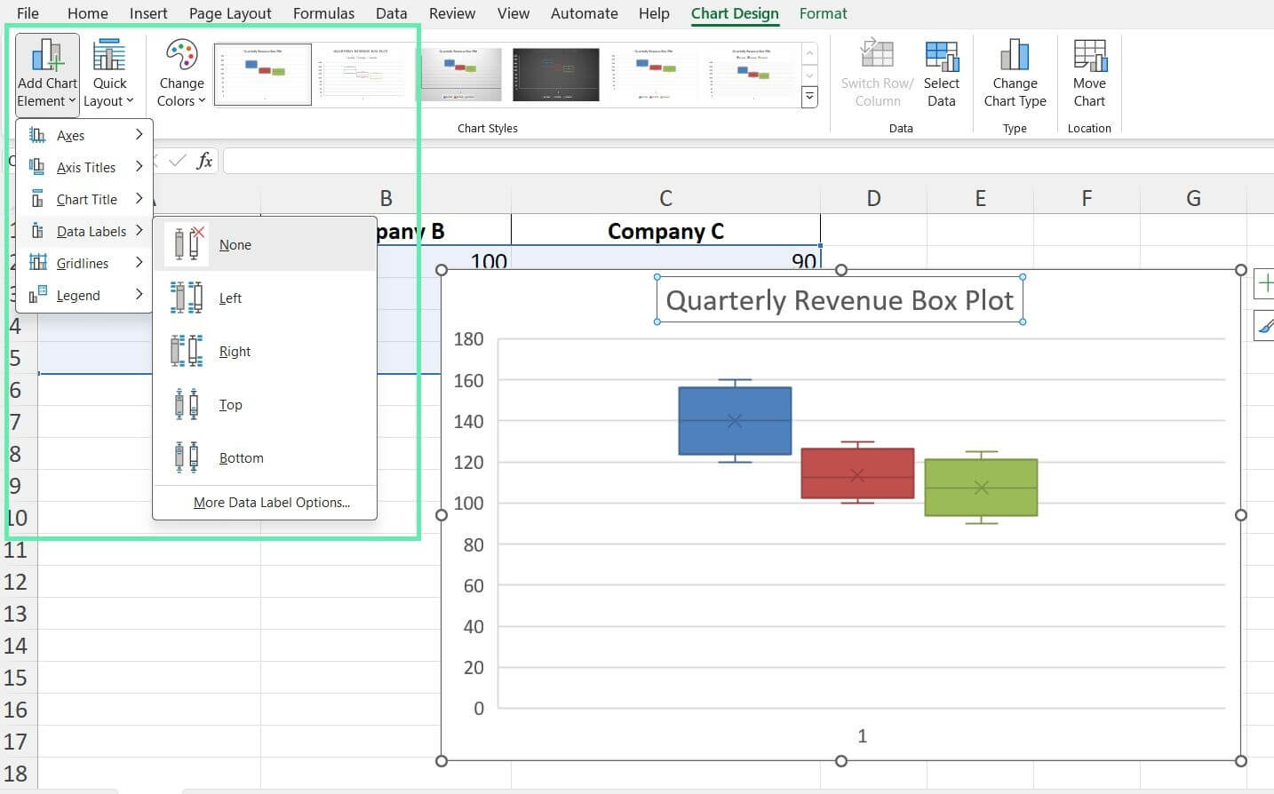Click the Move Chart icon

[x=1088, y=71]
